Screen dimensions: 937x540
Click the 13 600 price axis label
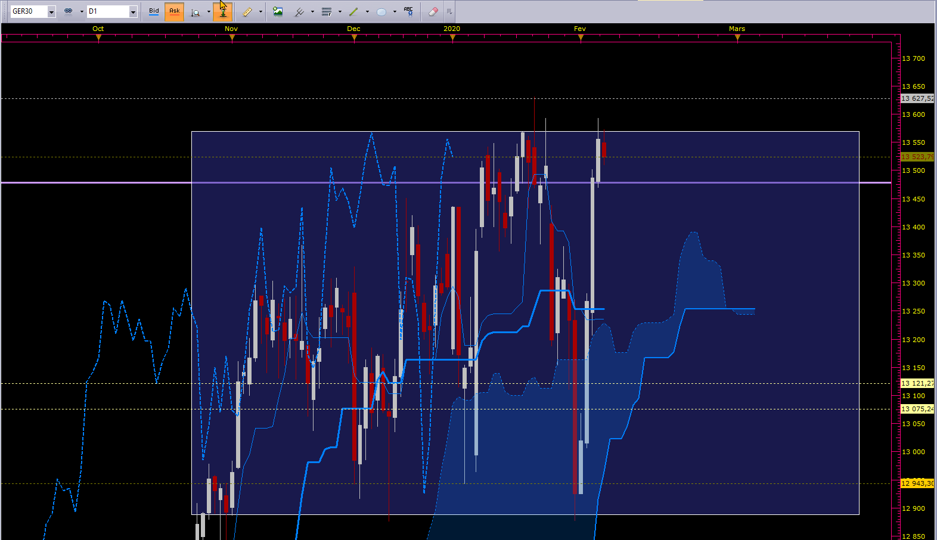[914, 114]
